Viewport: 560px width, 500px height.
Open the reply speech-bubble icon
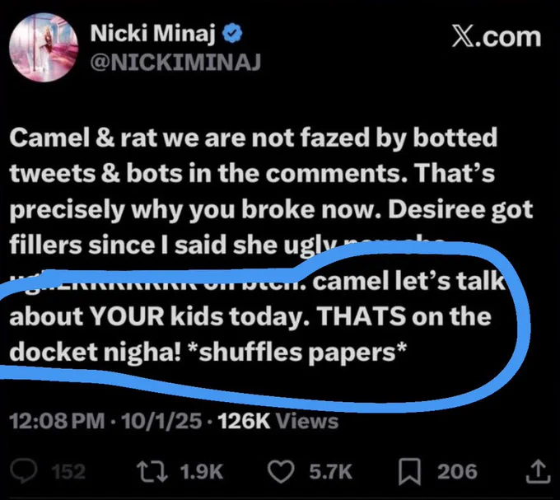(x=24, y=471)
